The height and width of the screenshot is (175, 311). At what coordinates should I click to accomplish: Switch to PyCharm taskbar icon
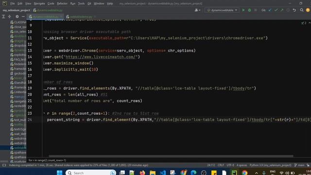234,173
